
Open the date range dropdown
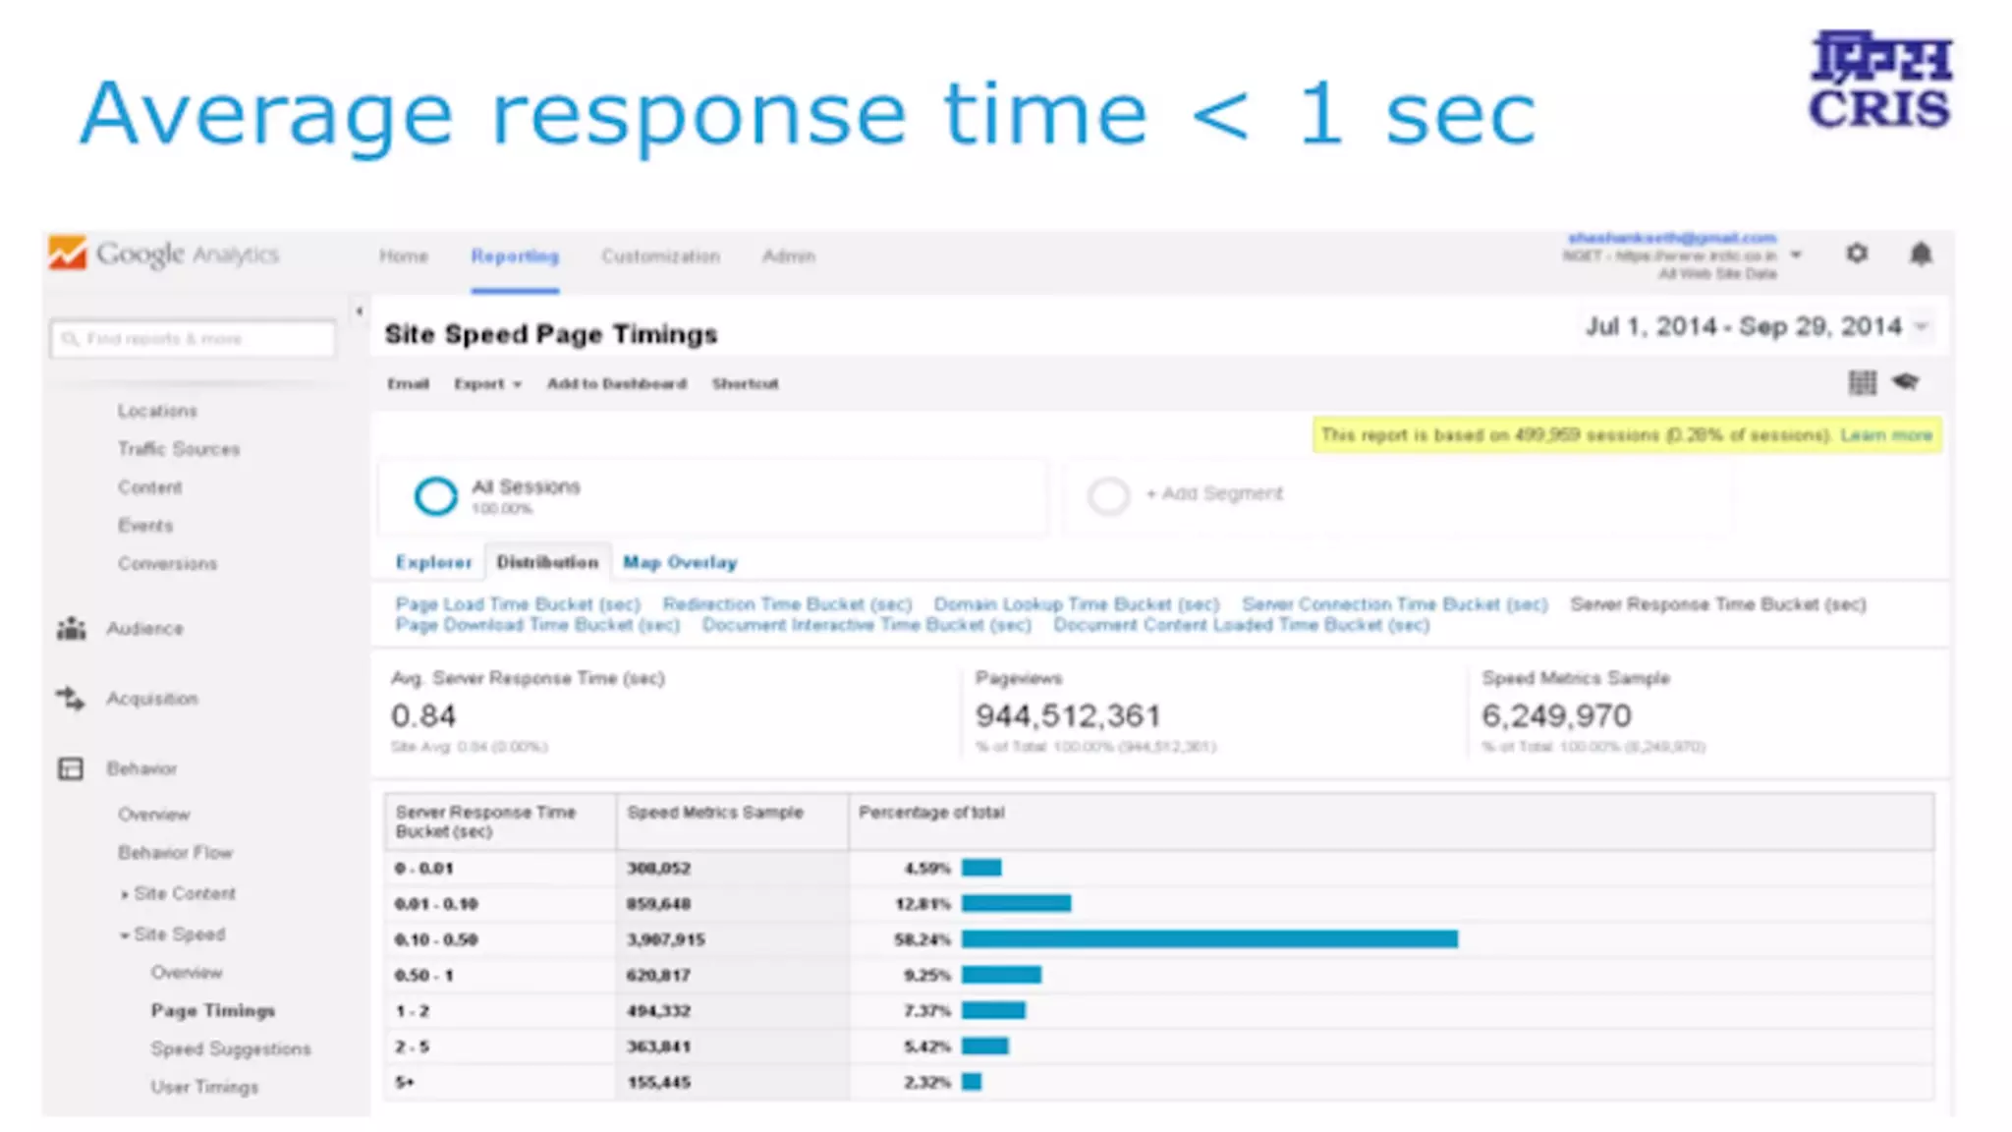[1923, 326]
